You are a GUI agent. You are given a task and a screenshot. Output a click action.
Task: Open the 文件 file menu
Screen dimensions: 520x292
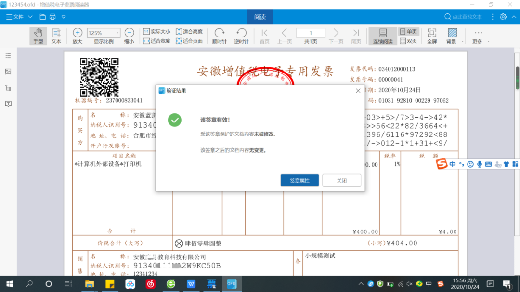click(x=15, y=17)
